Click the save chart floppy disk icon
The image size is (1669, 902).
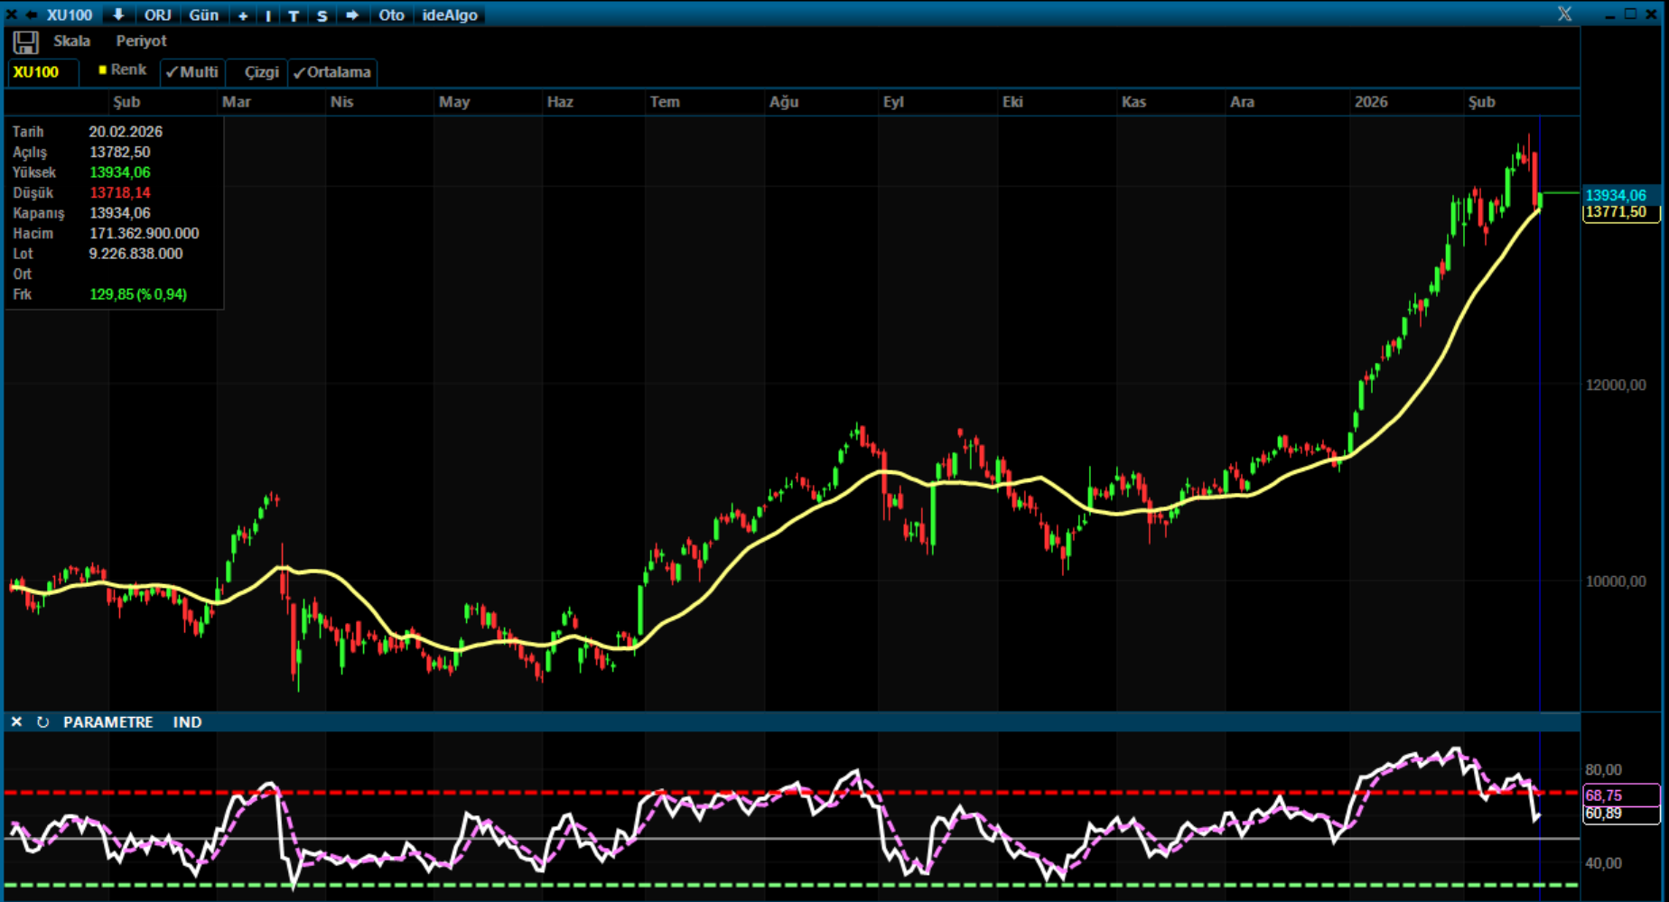(25, 42)
